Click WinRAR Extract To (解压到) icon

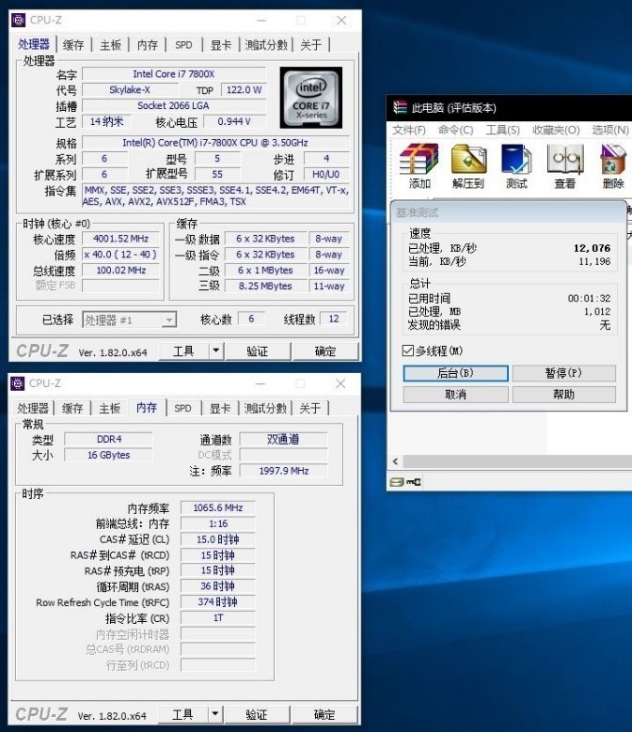point(468,165)
